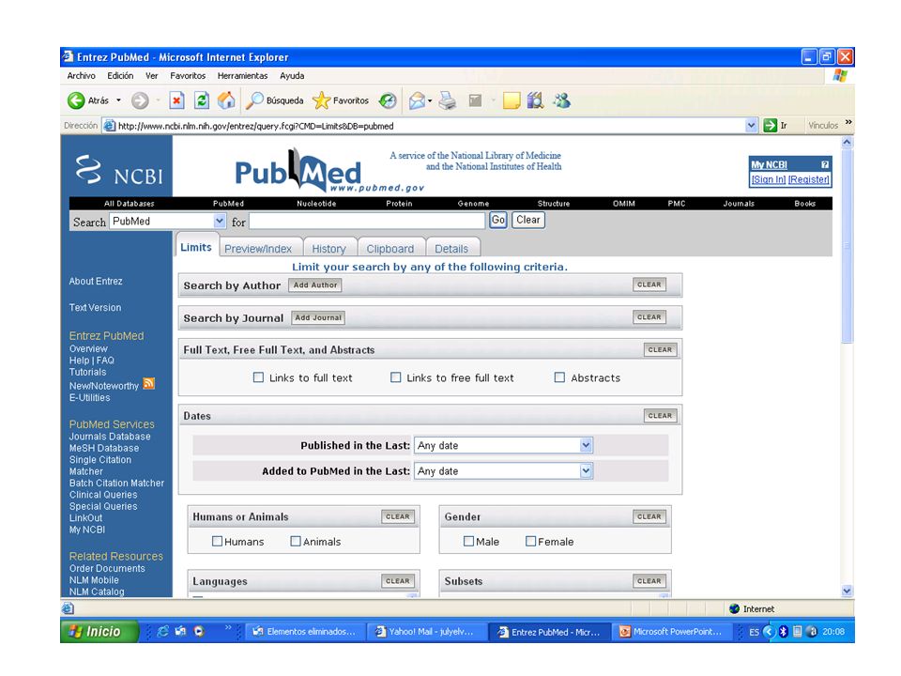
Task: Switch to the Yahoo! Mail taskbar window
Action: pyautogui.click(x=428, y=631)
